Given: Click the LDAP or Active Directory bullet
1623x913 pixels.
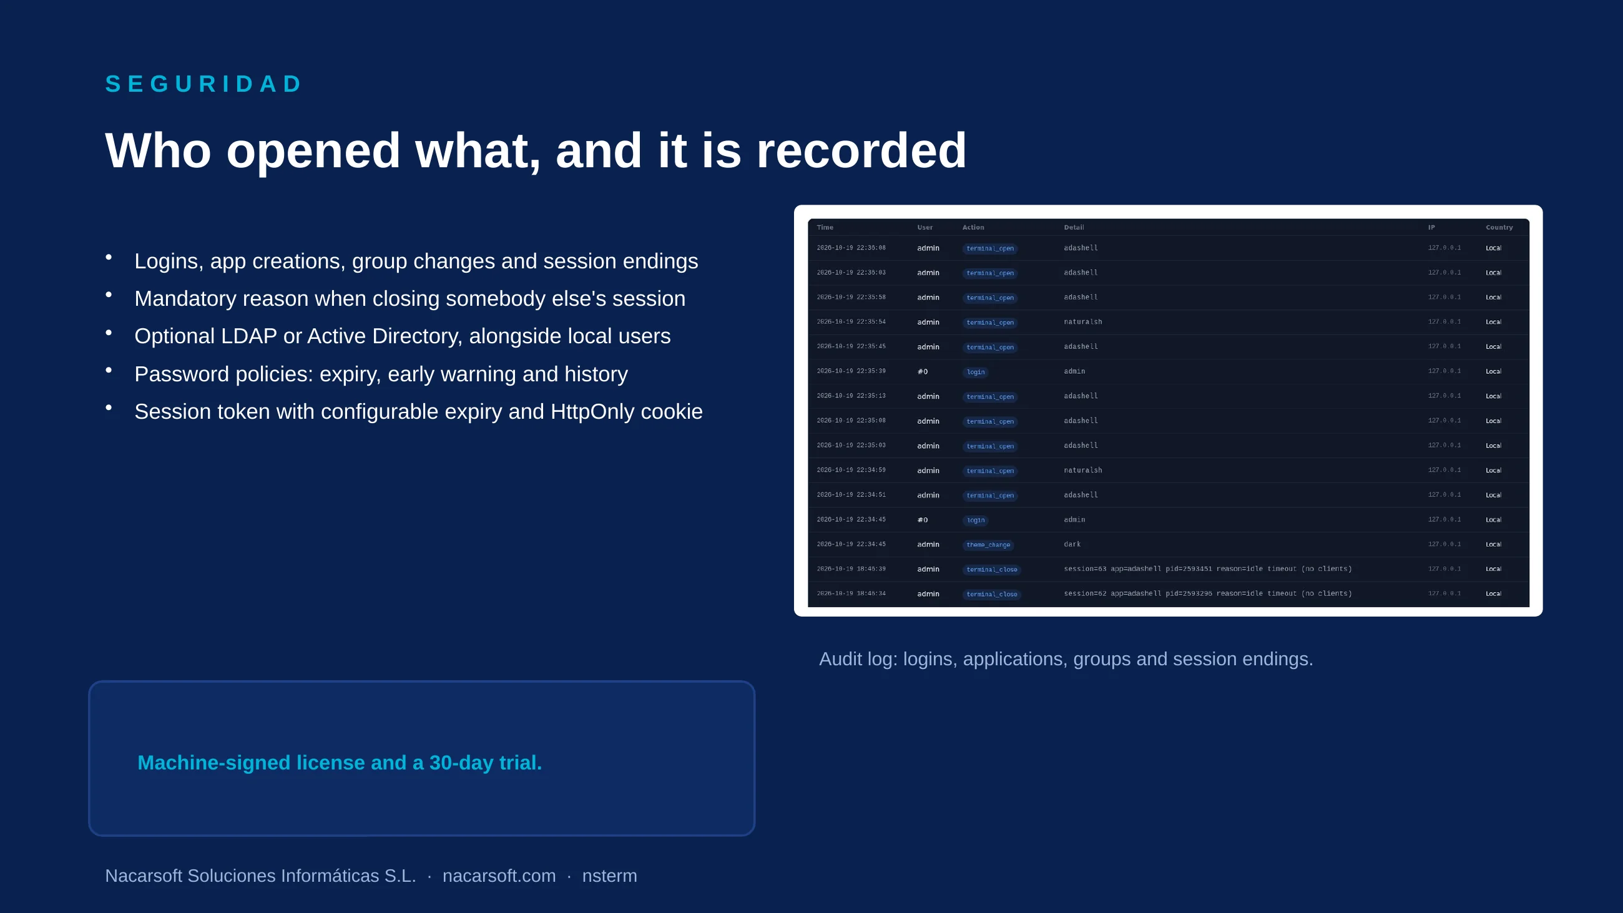Looking at the screenshot, I should click(x=402, y=336).
